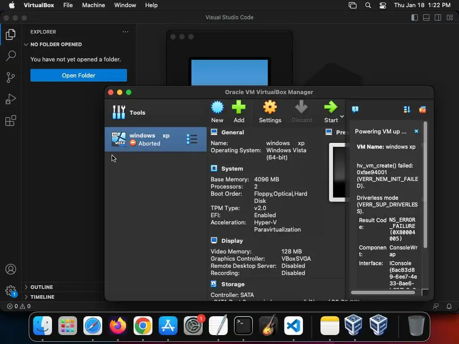Click the Discard toolbar icon
459x344 pixels.
[x=302, y=112]
